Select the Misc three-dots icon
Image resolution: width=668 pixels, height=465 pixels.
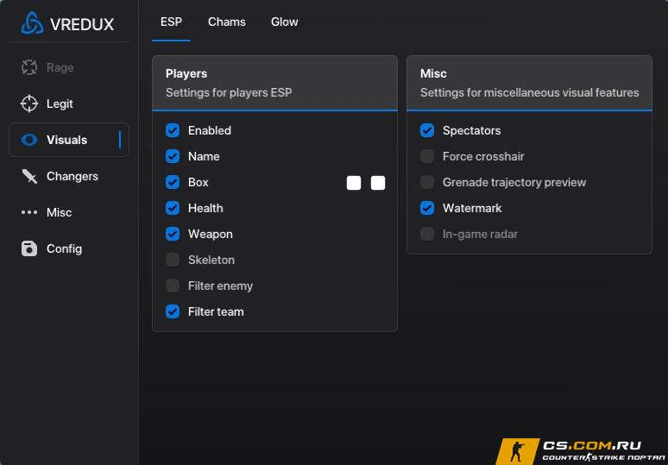tap(29, 212)
